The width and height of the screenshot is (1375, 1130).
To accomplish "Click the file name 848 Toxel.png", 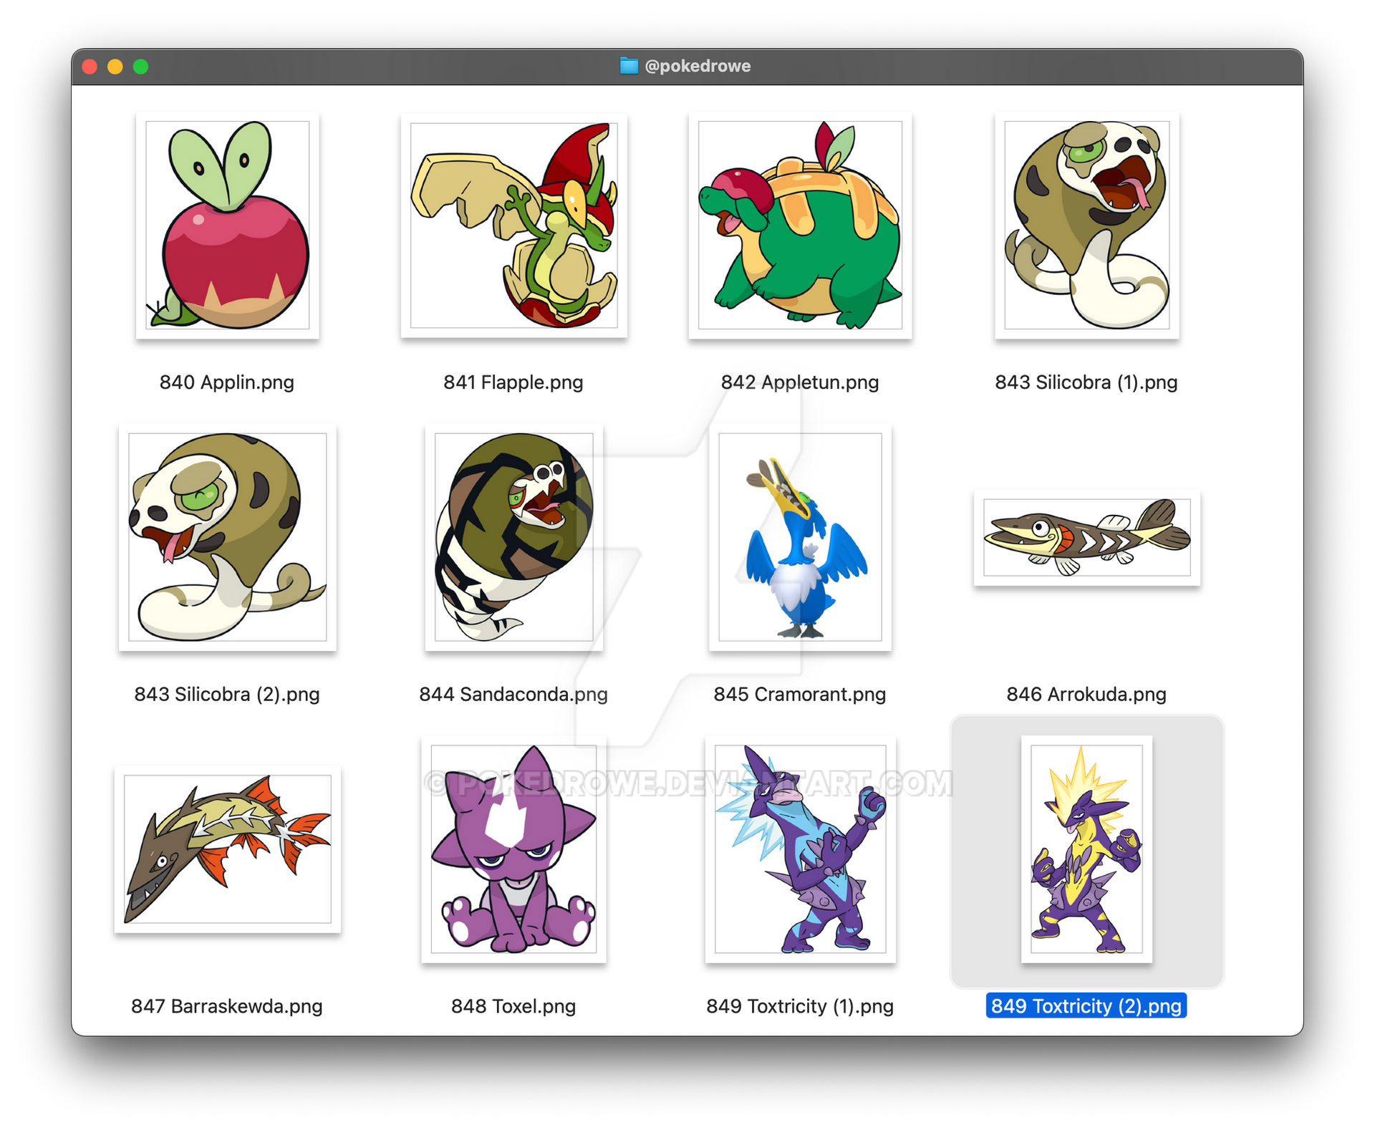I will 513,1006.
